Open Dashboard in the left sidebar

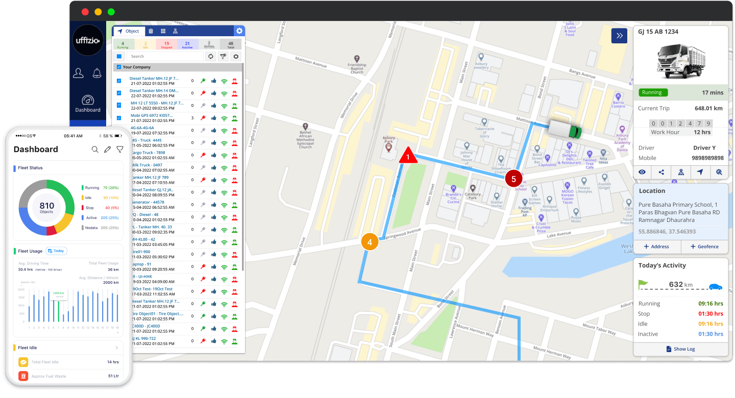coord(88,103)
